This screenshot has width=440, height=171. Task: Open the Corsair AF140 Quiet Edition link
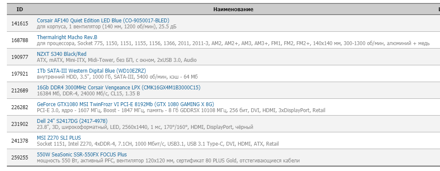pyautogui.click(x=103, y=21)
